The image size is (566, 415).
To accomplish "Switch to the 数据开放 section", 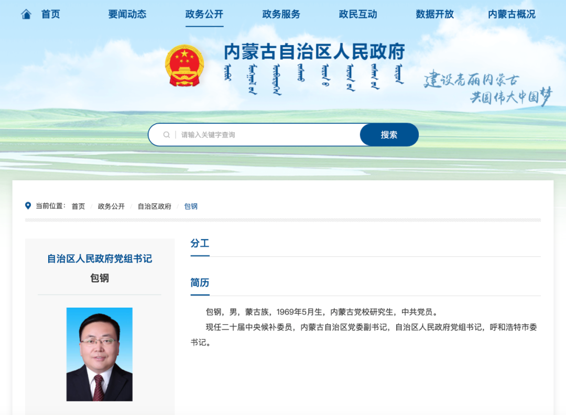I will pyautogui.click(x=433, y=15).
